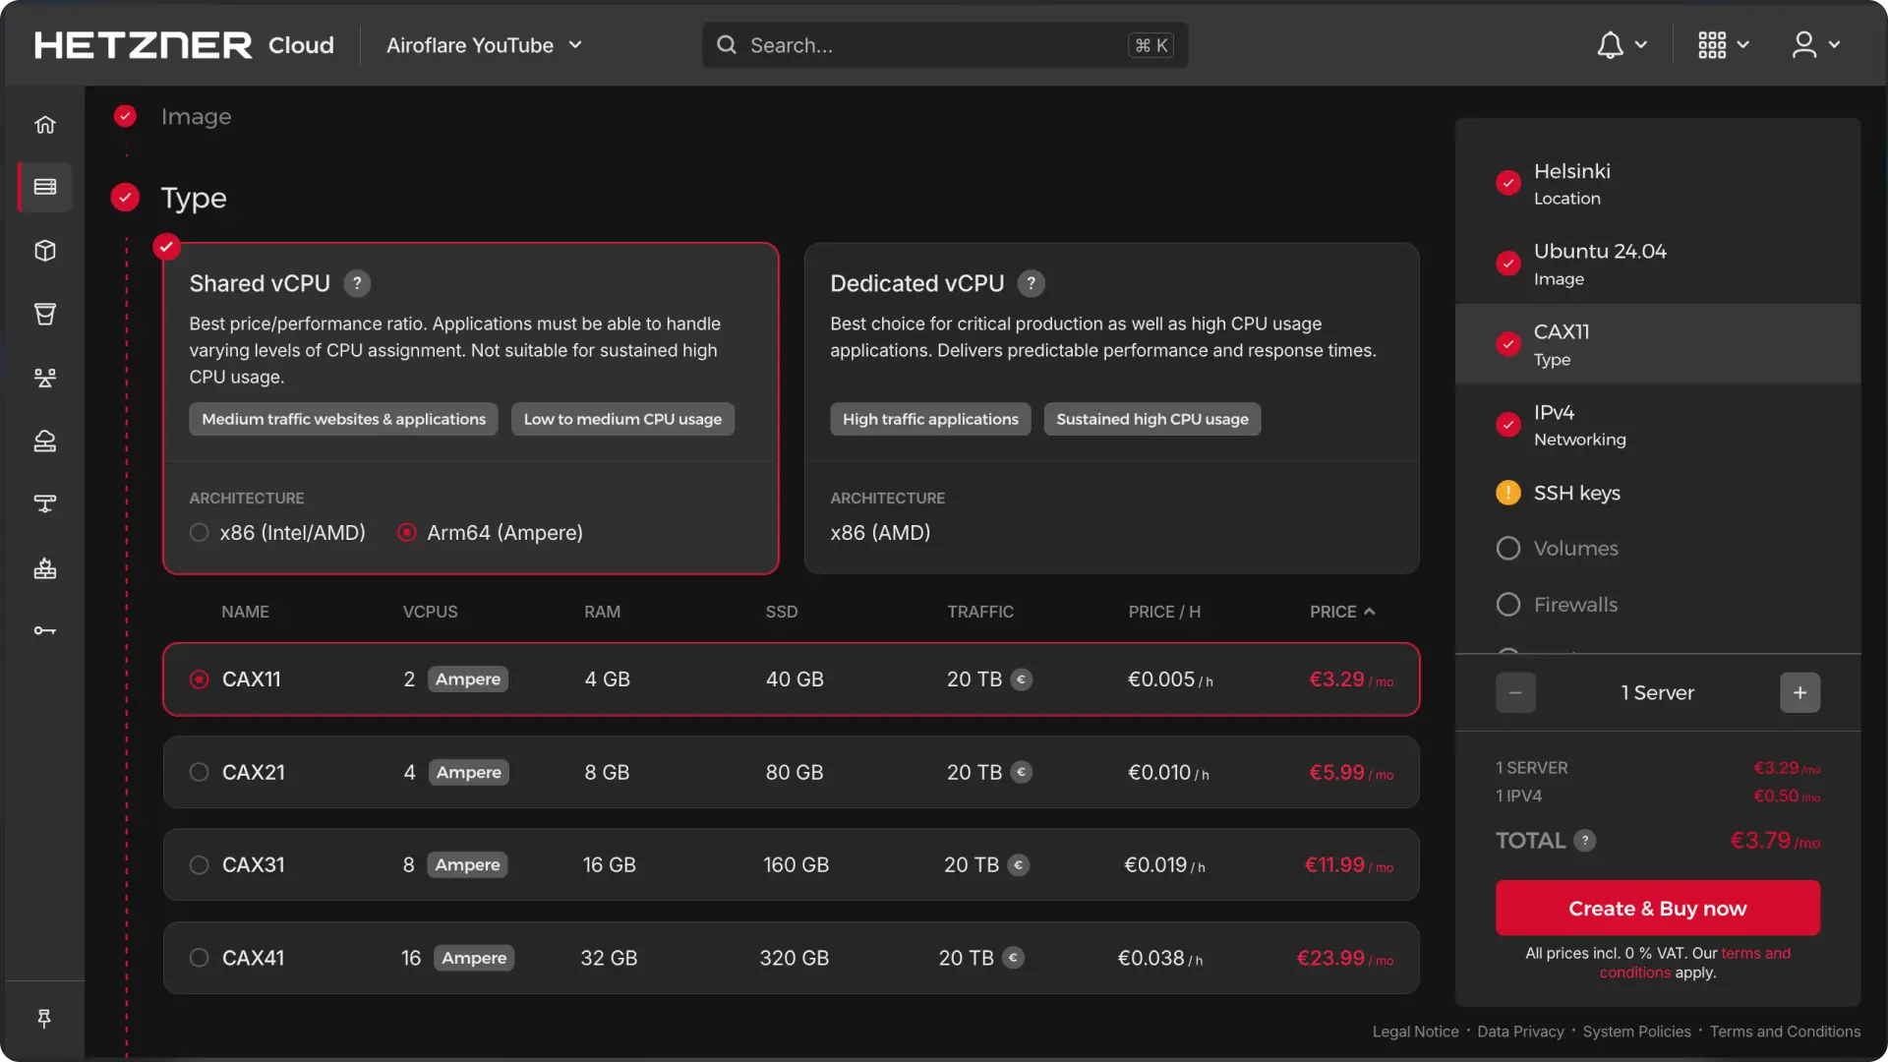The image size is (1888, 1062).
Task: Click the Home dashboard sidebar icon
Action: (x=45, y=125)
